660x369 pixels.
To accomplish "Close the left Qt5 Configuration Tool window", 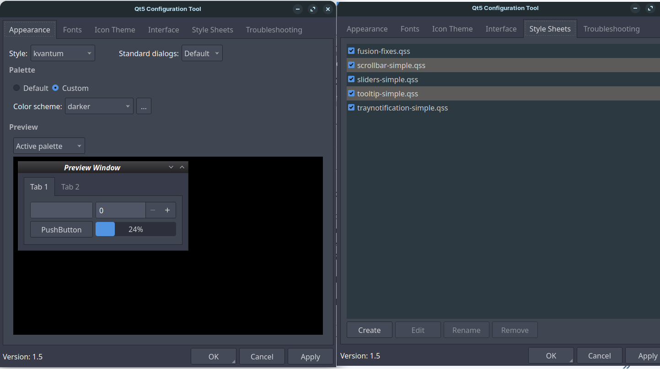I will [327, 9].
